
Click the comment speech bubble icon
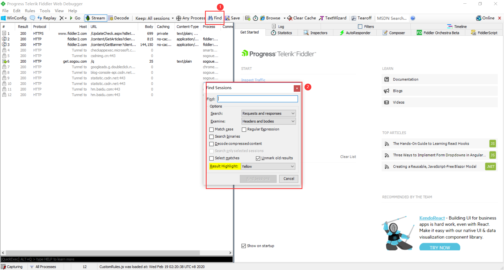point(32,18)
